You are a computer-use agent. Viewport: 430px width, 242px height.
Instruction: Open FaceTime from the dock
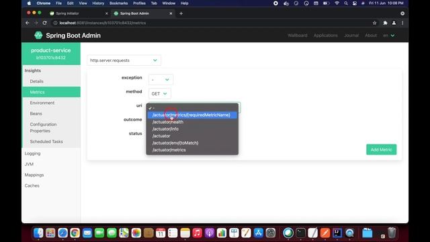[99, 233]
